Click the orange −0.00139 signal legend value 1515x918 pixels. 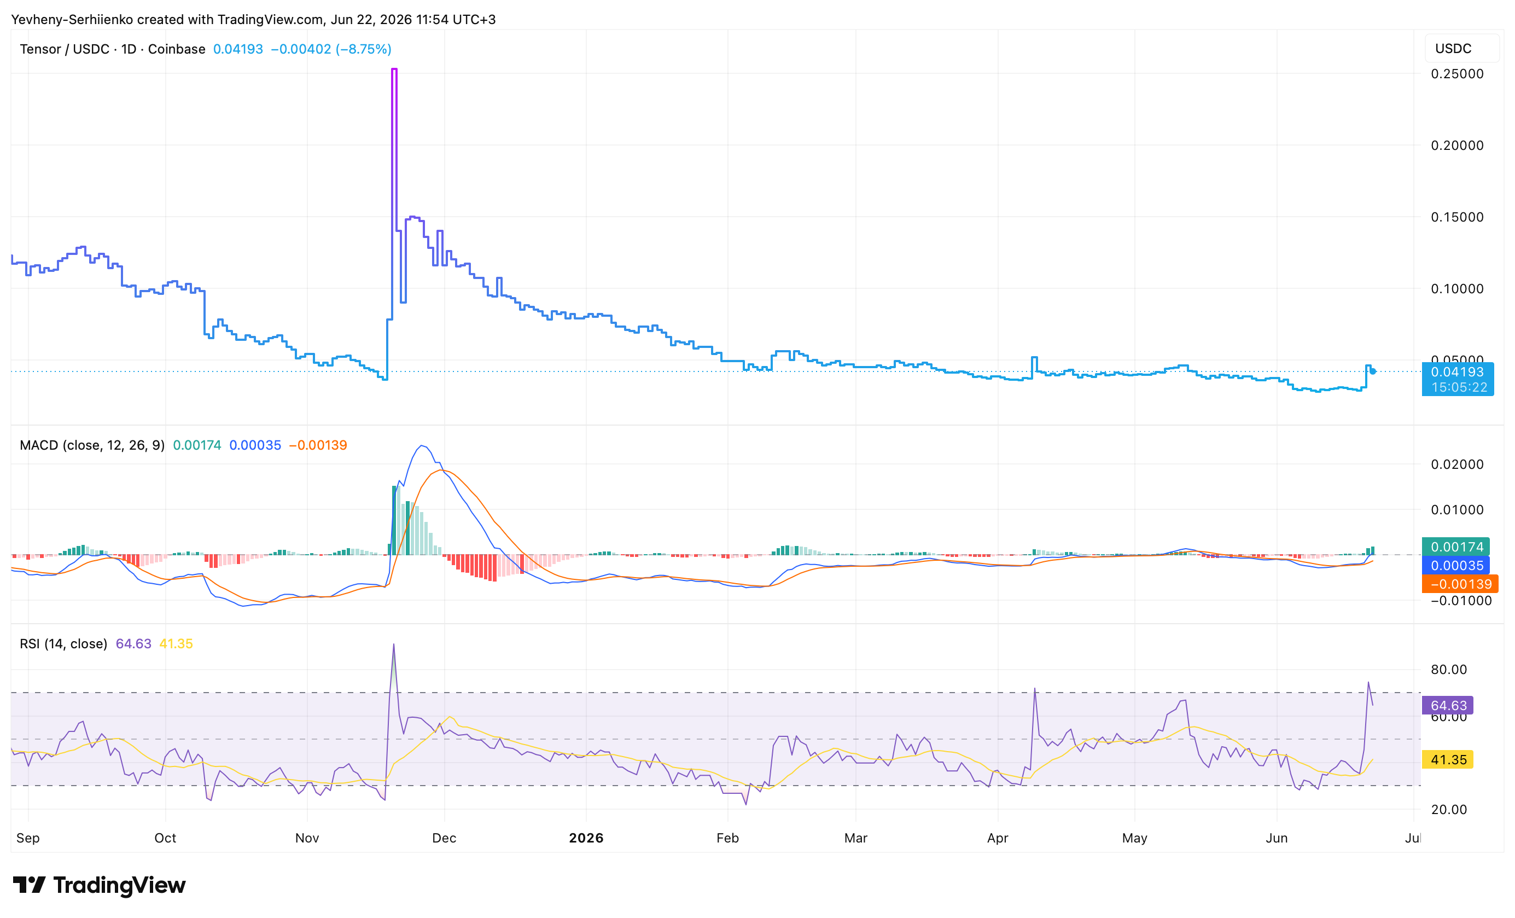(x=318, y=445)
